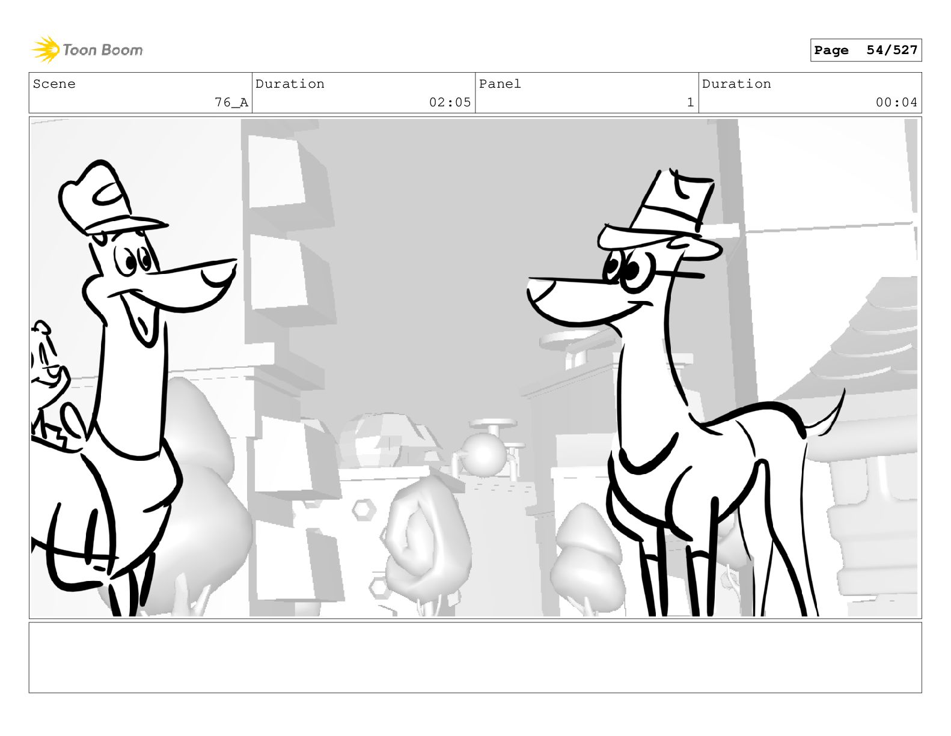Image resolution: width=951 pixels, height=736 pixels.
Task: Click the Toon Boom logo
Action: (x=87, y=50)
